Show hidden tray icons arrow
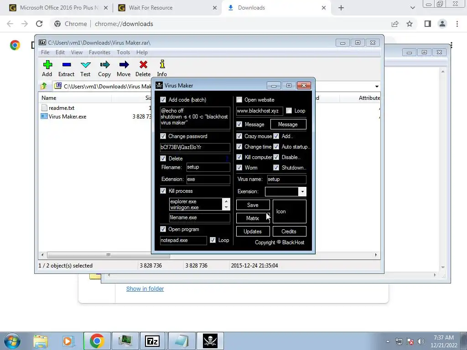The image size is (467, 350). [x=388, y=341]
